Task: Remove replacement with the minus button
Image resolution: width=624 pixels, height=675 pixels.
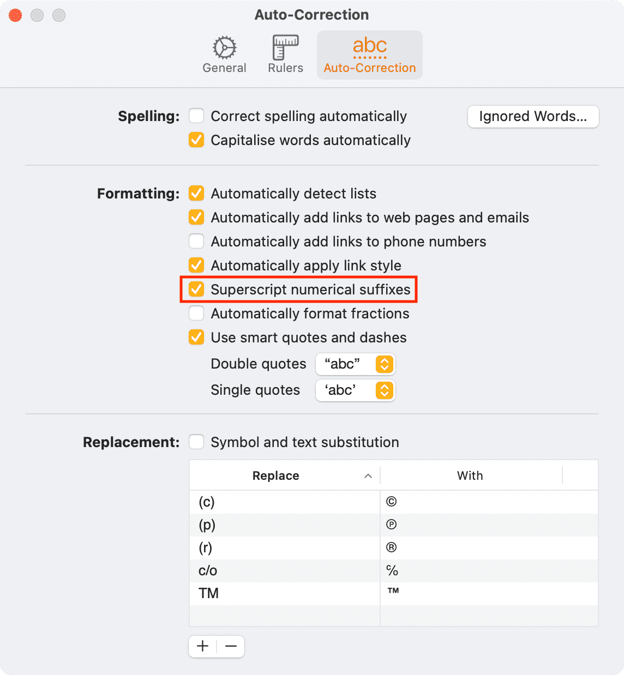Action: pyautogui.click(x=231, y=646)
